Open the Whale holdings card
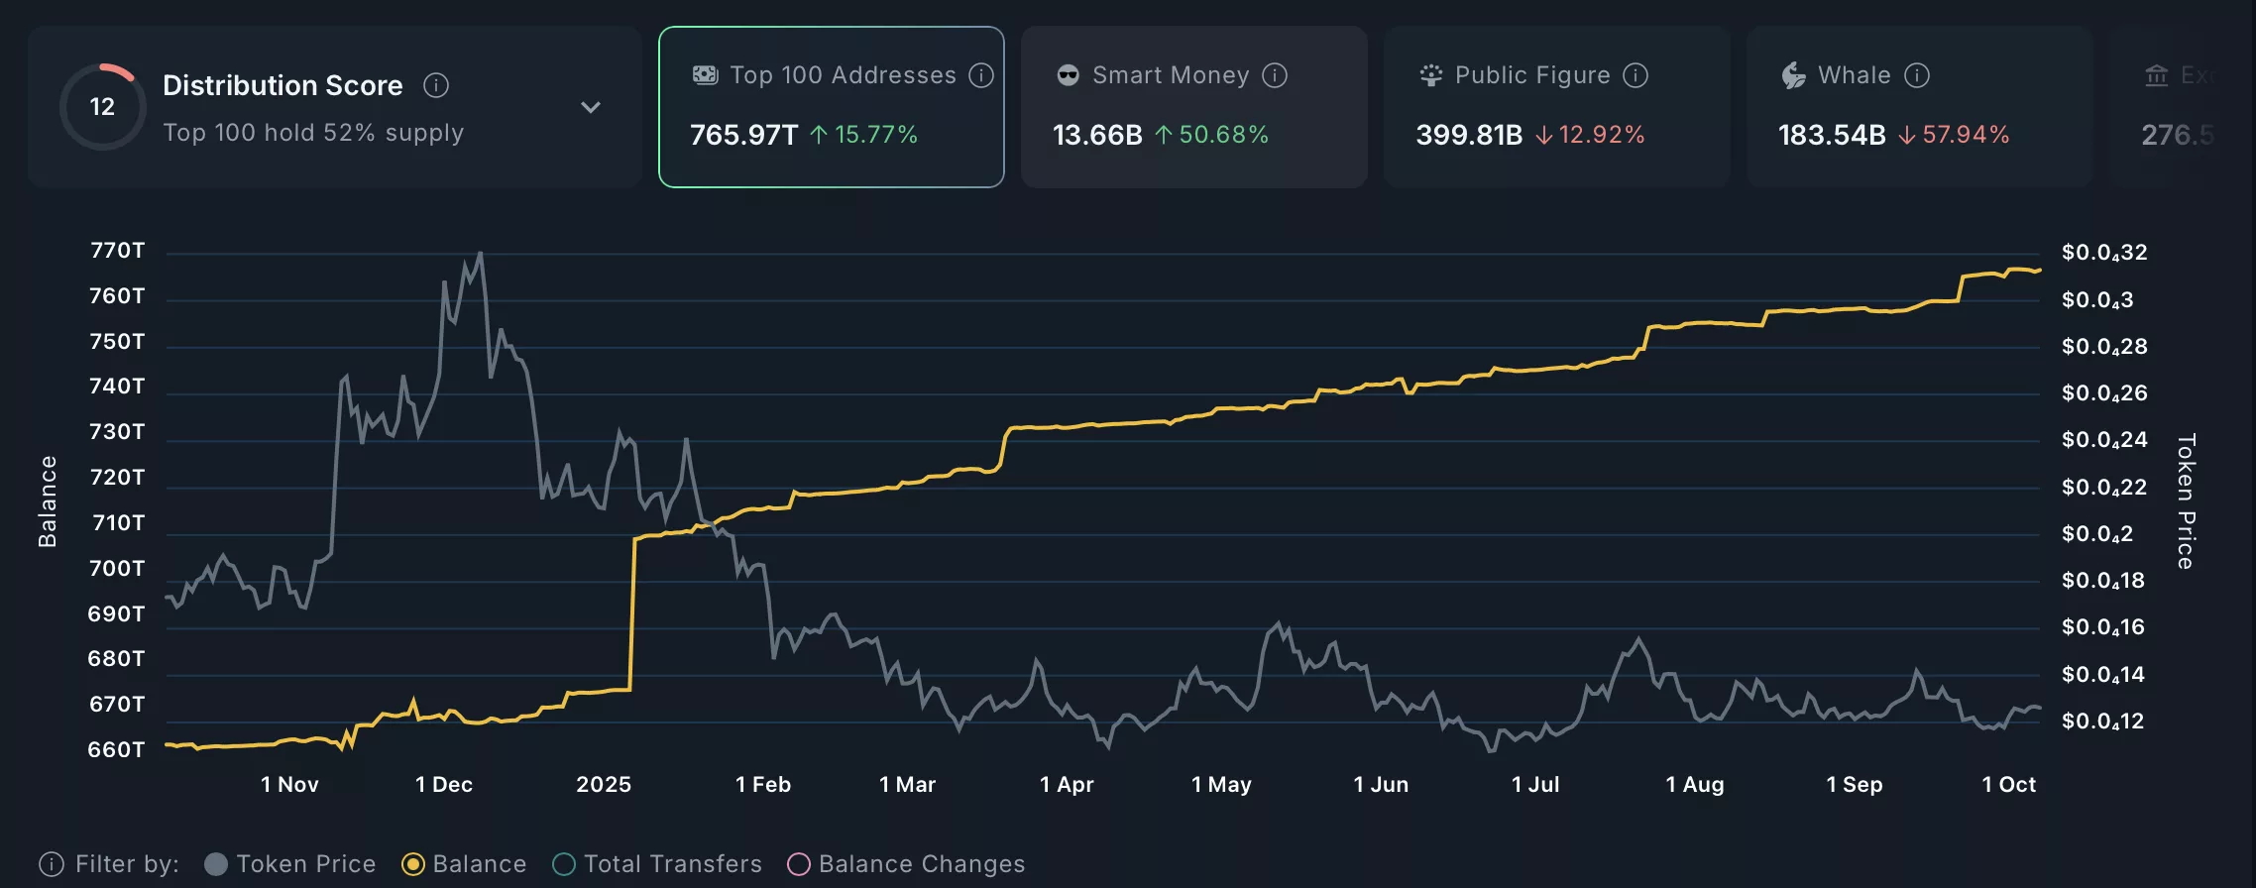Screen dimensions: 2256x888 click(1919, 107)
